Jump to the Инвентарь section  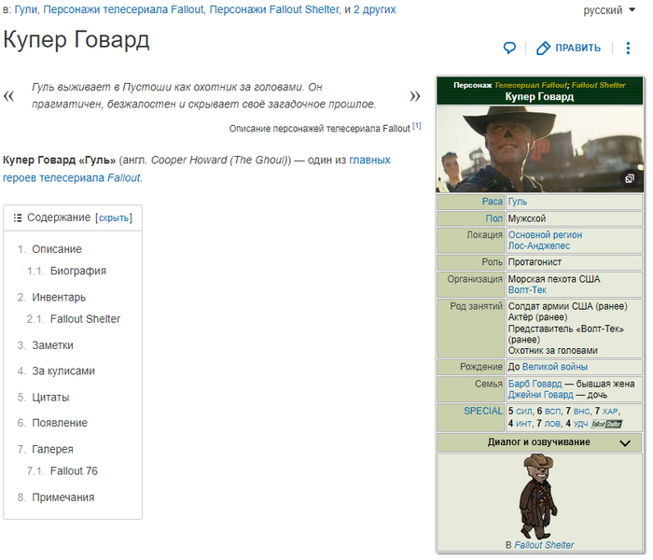point(59,298)
